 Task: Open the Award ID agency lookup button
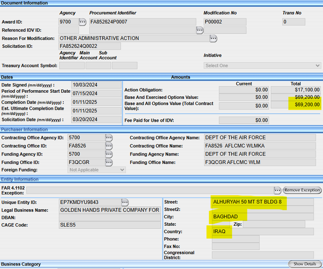[x=83, y=22]
